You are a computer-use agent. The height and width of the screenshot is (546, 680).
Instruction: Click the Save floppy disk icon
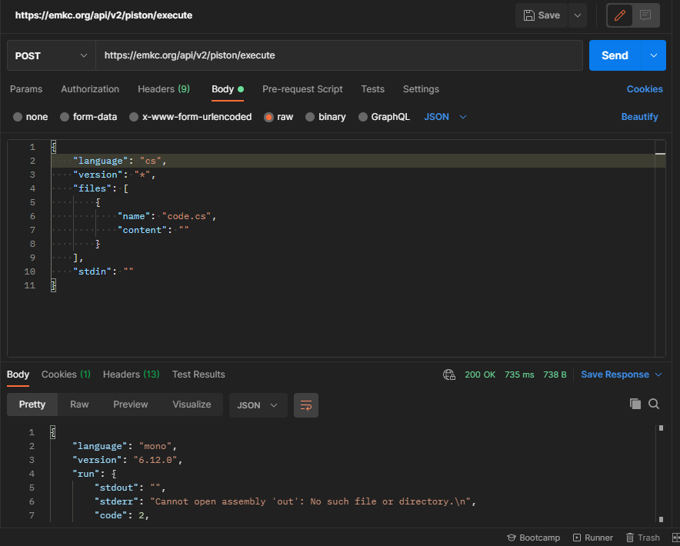click(528, 15)
